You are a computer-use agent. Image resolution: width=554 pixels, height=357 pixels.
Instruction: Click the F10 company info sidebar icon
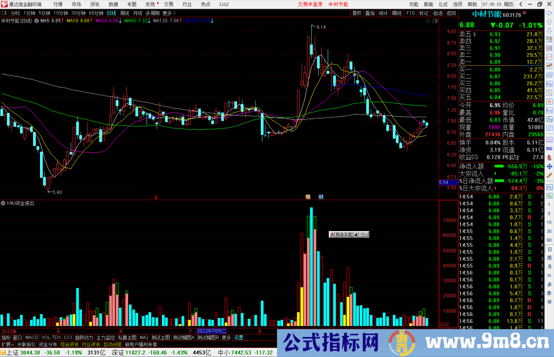(549, 84)
